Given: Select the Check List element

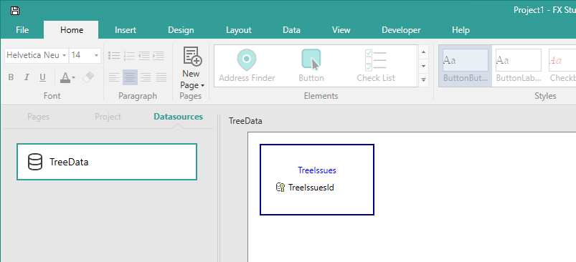Looking at the screenshot, I should tap(376, 66).
